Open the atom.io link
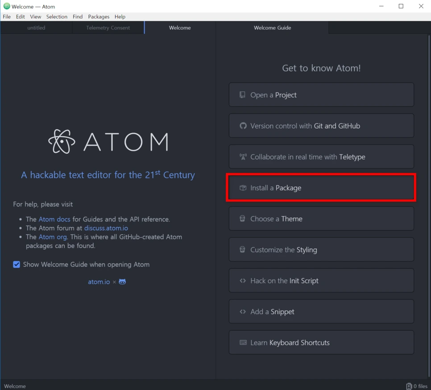The width and height of the screenshot is (431, 390). pyautogui.click(x=99, y=282)
